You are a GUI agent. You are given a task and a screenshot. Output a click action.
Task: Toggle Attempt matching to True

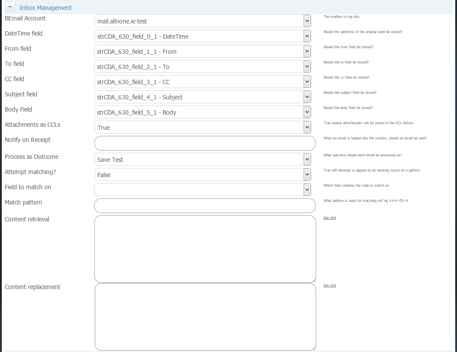coord(307,174)
